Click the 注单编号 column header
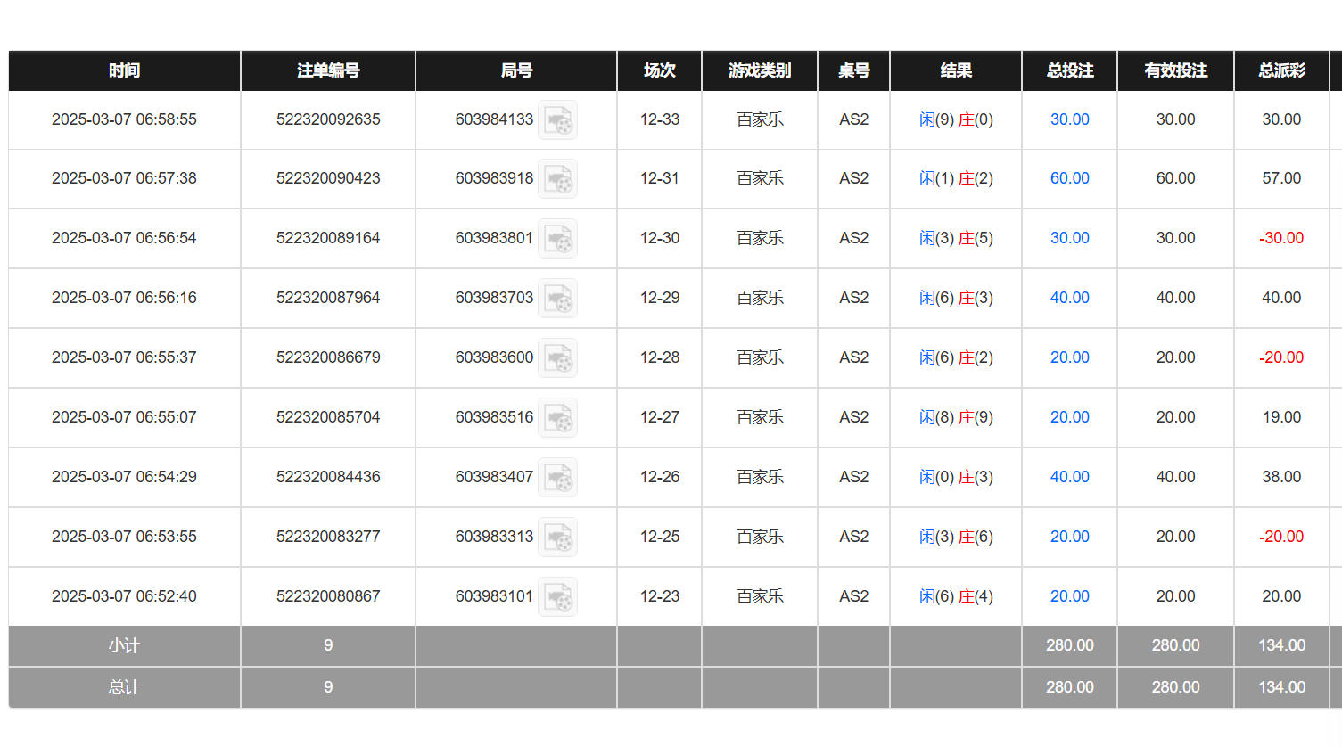1342x747 pixels. (328, 70)
